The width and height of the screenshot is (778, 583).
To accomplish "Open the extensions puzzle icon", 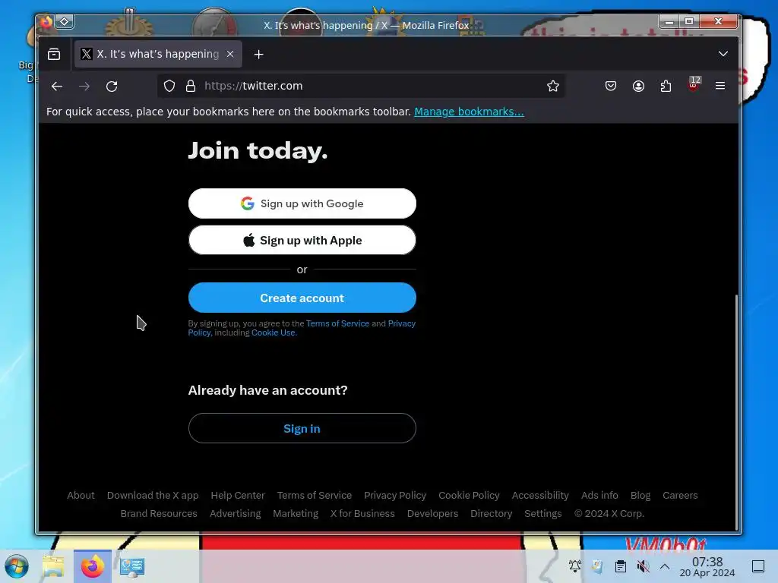I will tap(666, 86).
